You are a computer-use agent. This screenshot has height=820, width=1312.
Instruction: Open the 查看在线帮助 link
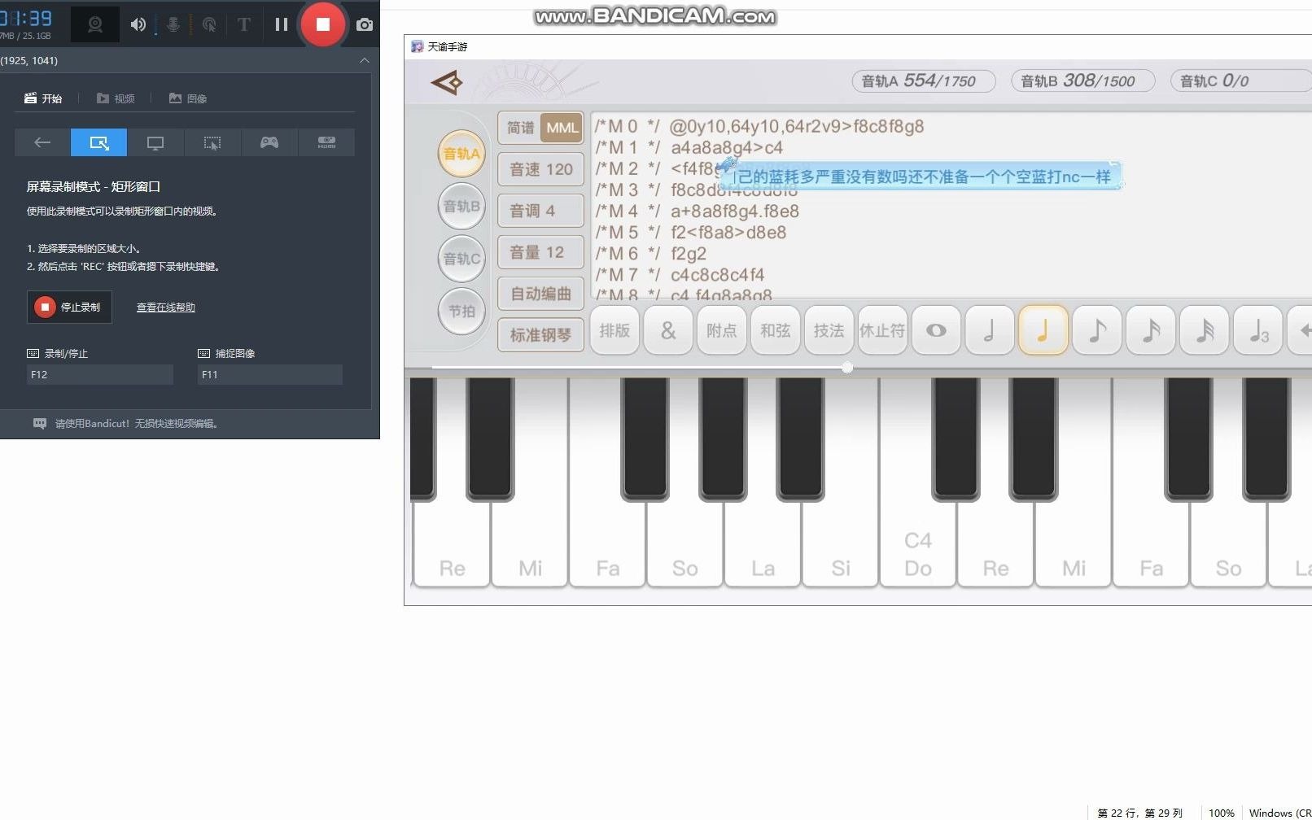coord(165,307)
